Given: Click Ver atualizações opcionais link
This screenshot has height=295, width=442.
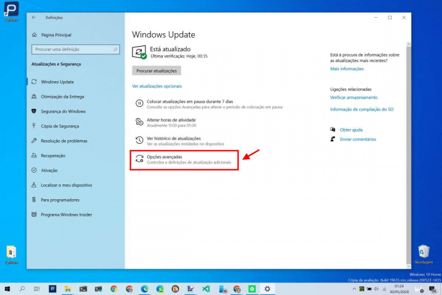Looking at the screenshot, I should 157,86.
